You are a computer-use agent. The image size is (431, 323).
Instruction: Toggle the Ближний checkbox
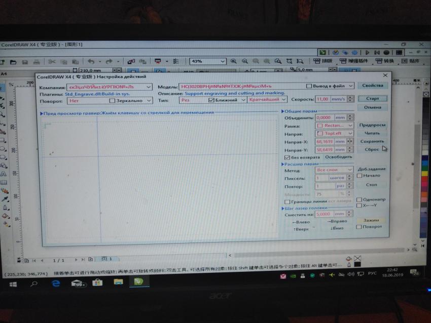(212, 100)
